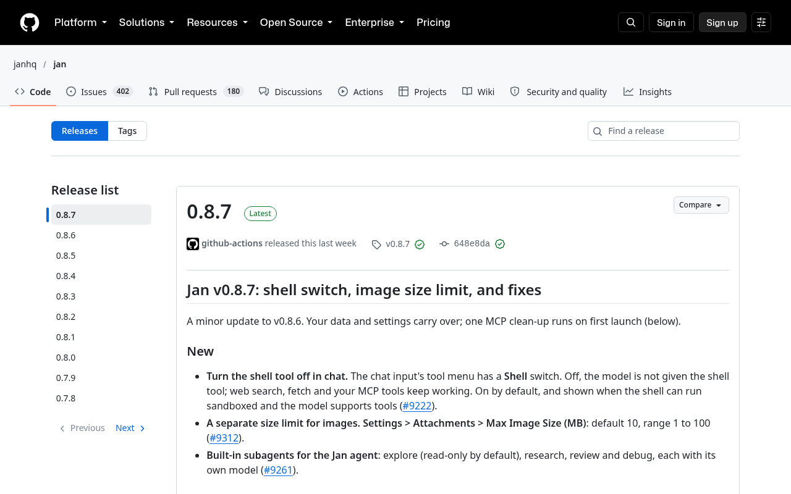Open search with the magnifier icon
The width and height of the screenshot is (791, 494).
point(631,22)
